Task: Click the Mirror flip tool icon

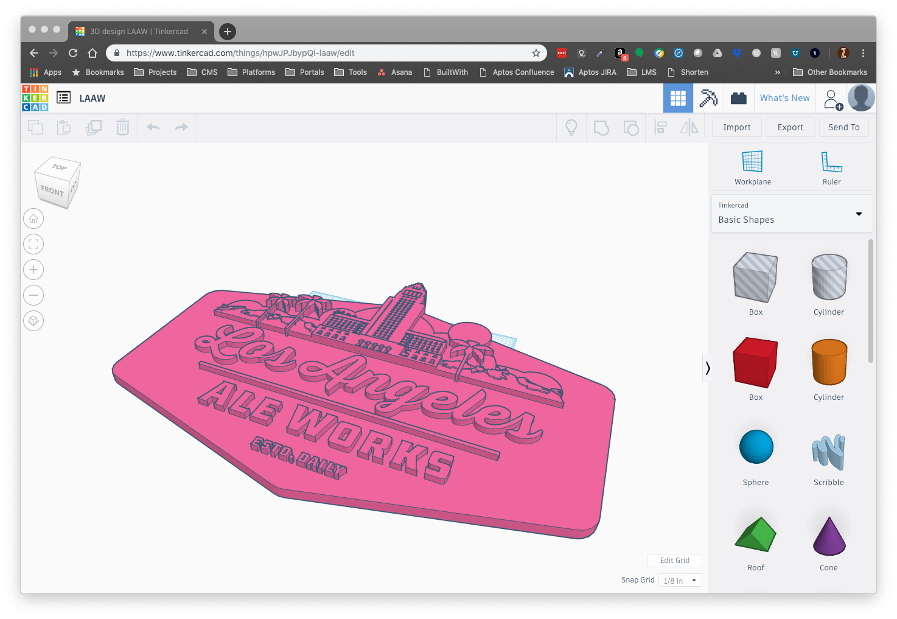Action: click(689, 128)
